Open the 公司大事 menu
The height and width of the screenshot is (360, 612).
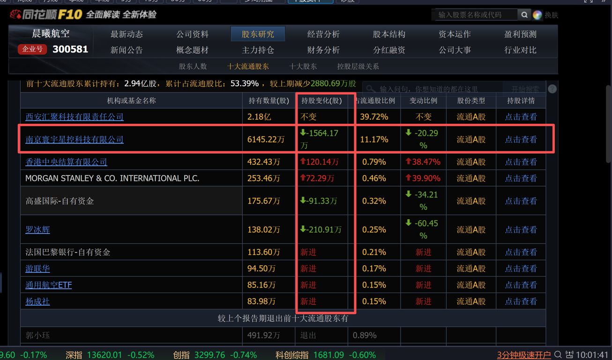[x=455, y=50]
